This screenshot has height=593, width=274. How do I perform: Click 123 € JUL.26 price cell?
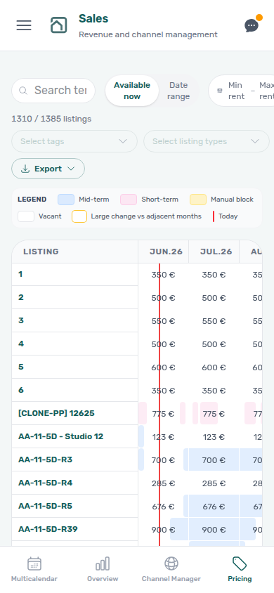pyautogui.click(x=214, y=437)
